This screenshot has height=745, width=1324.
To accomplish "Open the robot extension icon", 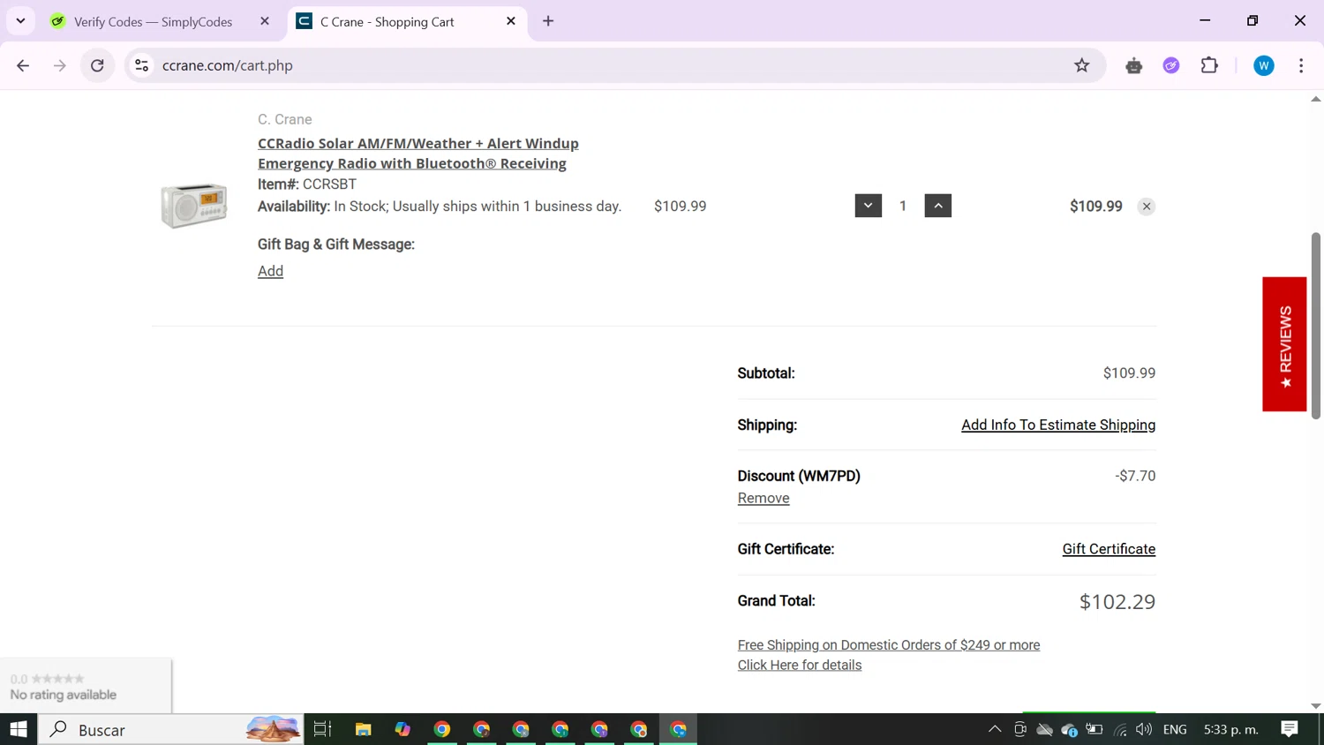I will point(1134,65).
